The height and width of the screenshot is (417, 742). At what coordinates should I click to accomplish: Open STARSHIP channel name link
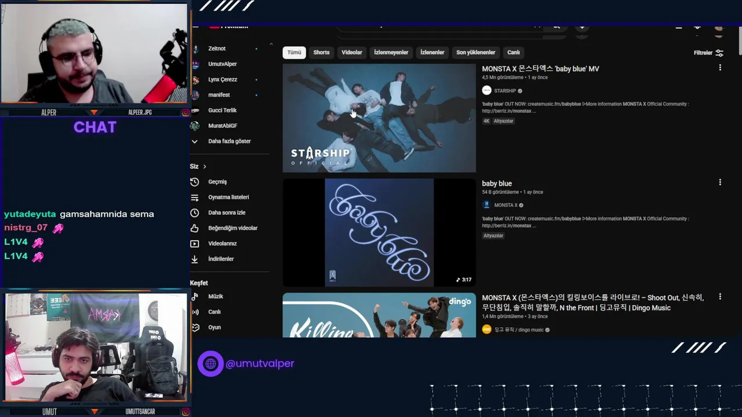point(505,91)
